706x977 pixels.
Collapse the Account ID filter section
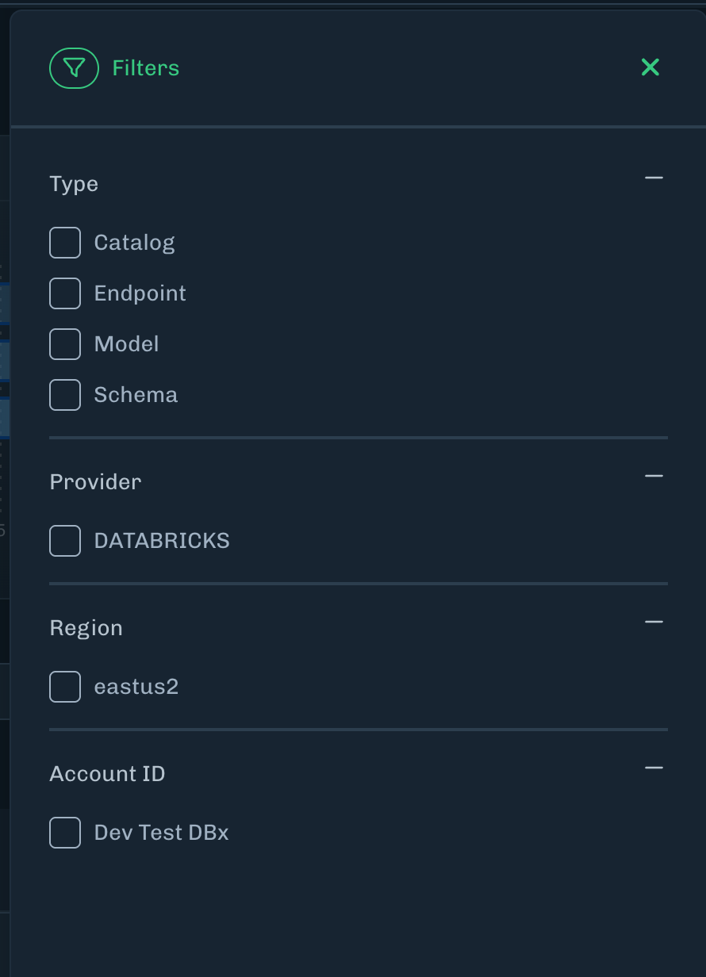point(654,768)
